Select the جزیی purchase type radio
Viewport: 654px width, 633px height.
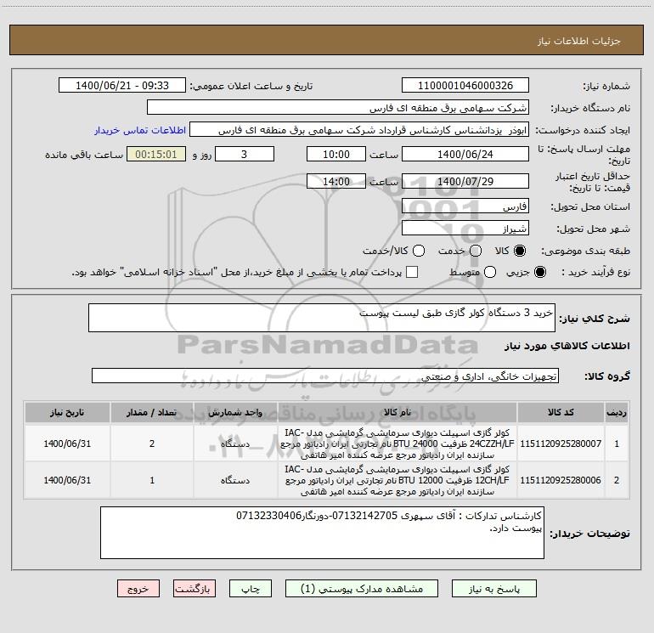tap(539, 272)
